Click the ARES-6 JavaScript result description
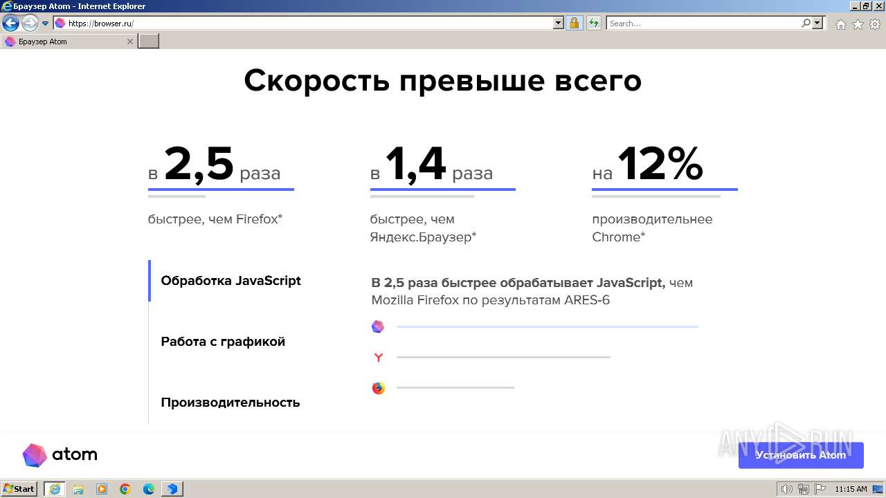The height and width of the screenshot is (498, 886). point(532,291)
